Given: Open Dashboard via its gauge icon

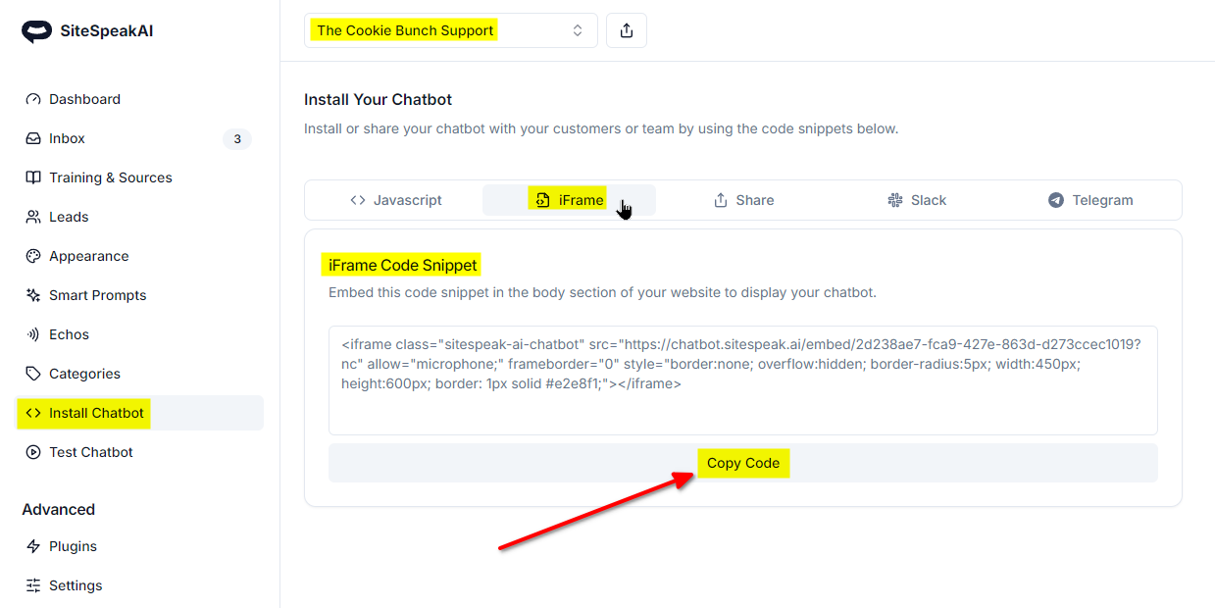Looking at the screenshot, I should tap(33, 99).
